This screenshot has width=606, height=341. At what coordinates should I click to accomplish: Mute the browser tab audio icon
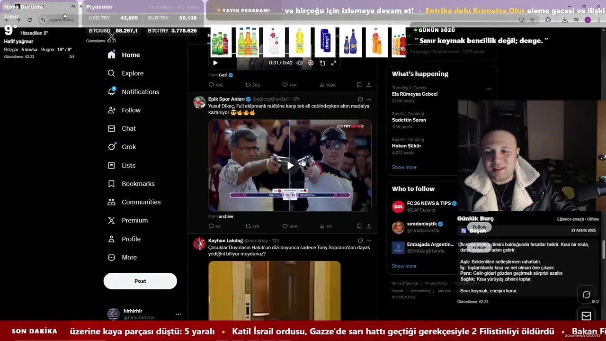click(73, 6)
